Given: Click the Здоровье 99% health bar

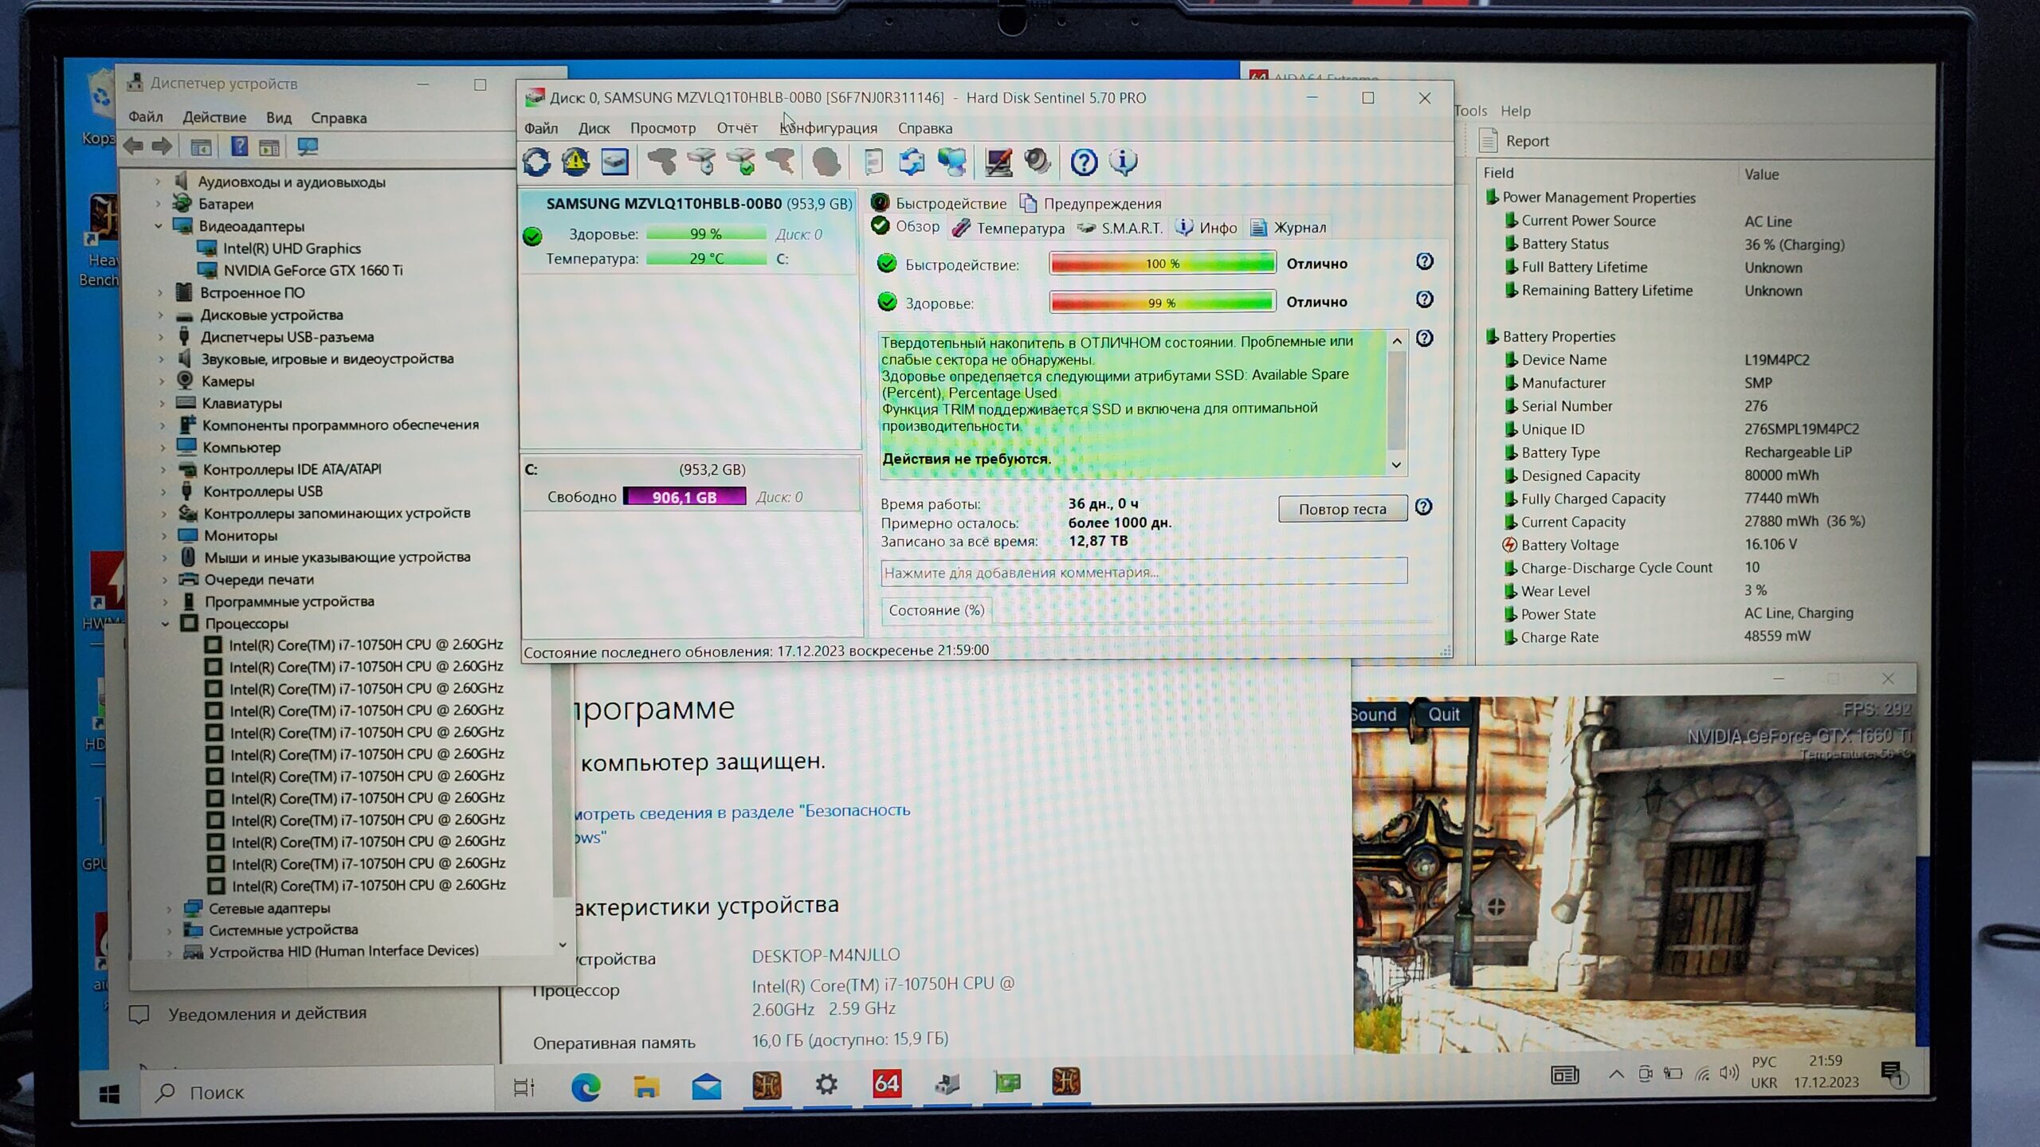Looking at the screenshot, I should [x=1161, y=303].
